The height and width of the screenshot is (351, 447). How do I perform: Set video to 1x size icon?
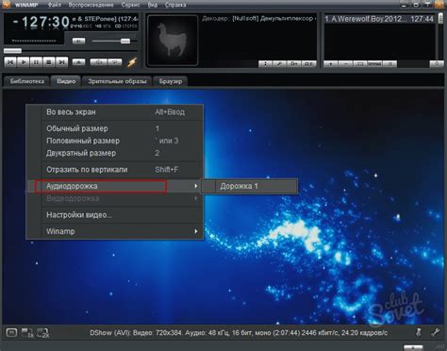click(x=27, y=333)
